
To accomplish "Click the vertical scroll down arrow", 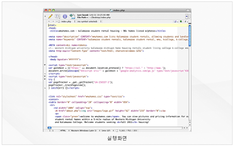I will point(190,125).
